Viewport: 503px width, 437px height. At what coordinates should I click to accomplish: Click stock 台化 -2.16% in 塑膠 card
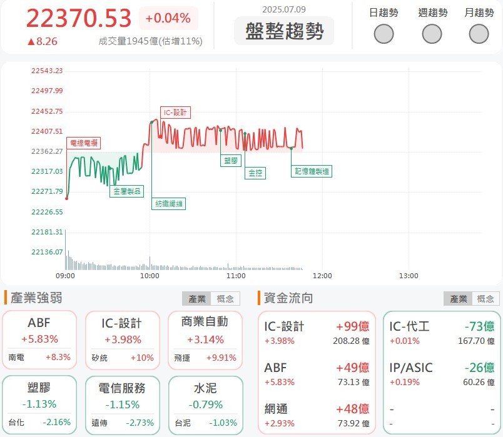pos(39,422)
